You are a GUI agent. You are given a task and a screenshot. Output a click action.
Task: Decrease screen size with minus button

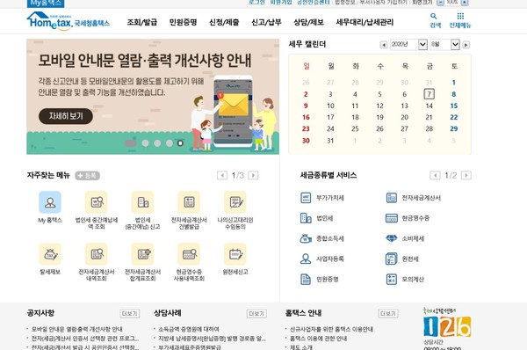[x=440, y=3]
